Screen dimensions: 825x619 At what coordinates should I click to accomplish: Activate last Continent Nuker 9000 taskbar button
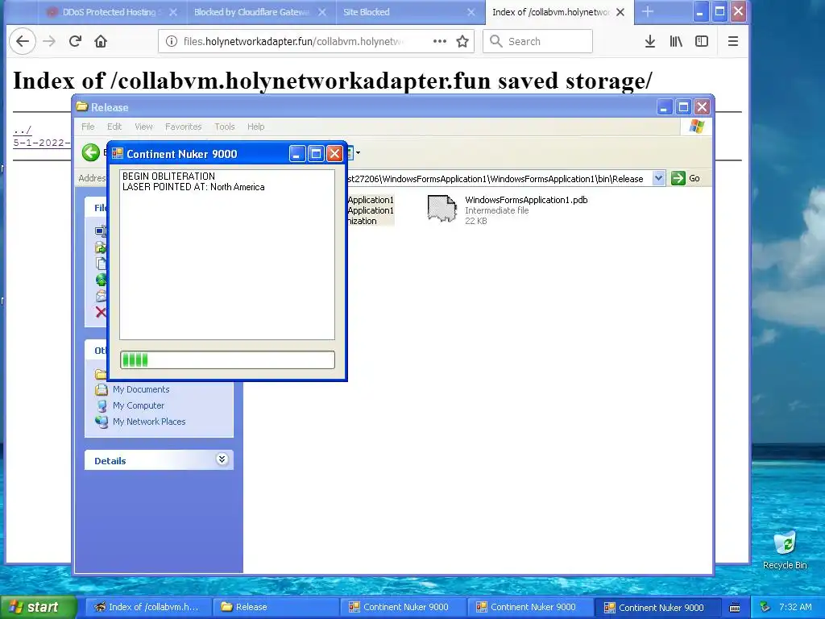(x=659, y=607)
